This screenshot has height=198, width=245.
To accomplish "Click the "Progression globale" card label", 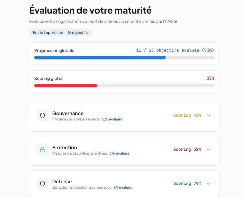I will [54, 50].
